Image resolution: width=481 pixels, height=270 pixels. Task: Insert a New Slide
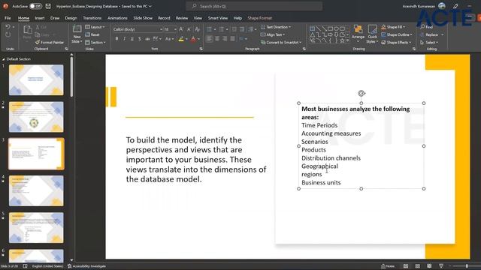[x=77, y=34]
